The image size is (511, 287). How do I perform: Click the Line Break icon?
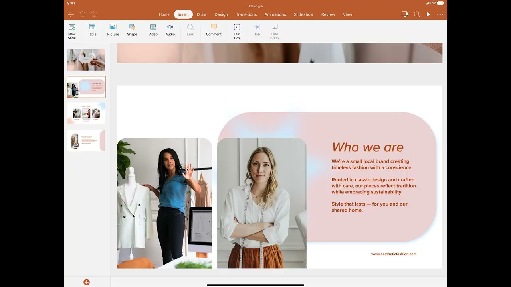click(275, 31)
